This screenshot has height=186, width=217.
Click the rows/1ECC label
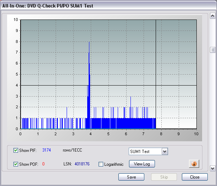tap(72, 150)
